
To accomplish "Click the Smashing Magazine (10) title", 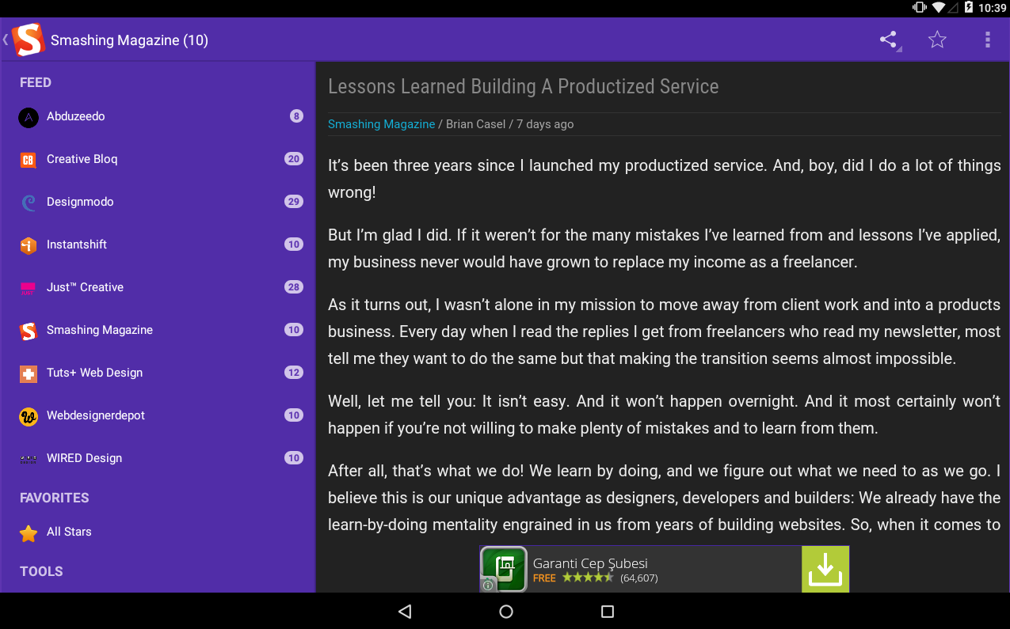I will [x=129, y=40].
